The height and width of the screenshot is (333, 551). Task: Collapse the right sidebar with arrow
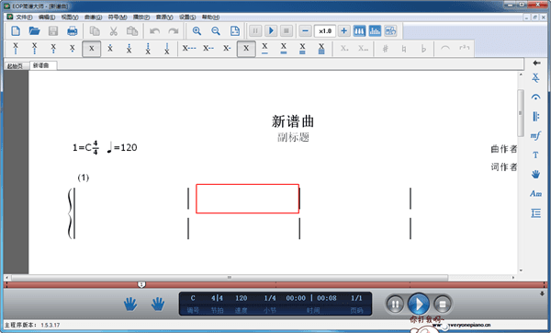[x=536, y=63]
